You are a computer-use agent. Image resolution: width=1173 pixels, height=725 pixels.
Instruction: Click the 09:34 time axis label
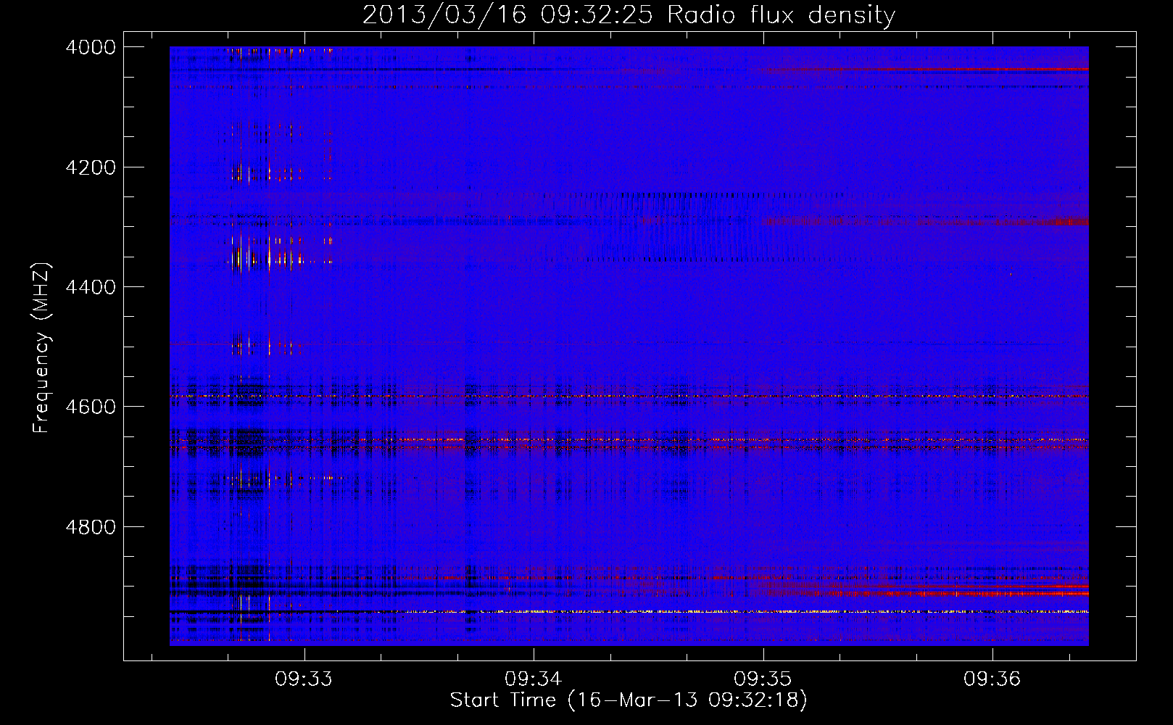pos(534,679)
